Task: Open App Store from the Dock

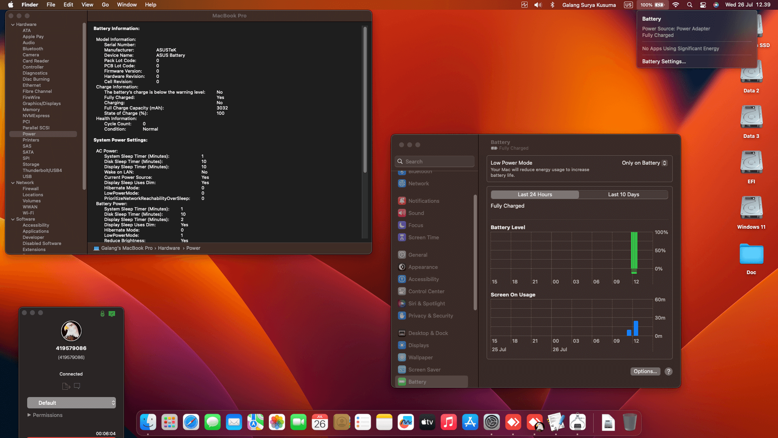Action: (470, 423)
